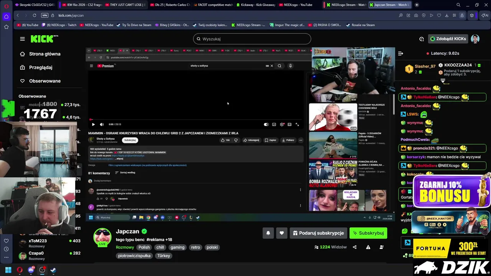This screenshot has width=491, height=276.
Task: Switch to the Kickaway - Kick Giveaway tab
Action: 256,5
